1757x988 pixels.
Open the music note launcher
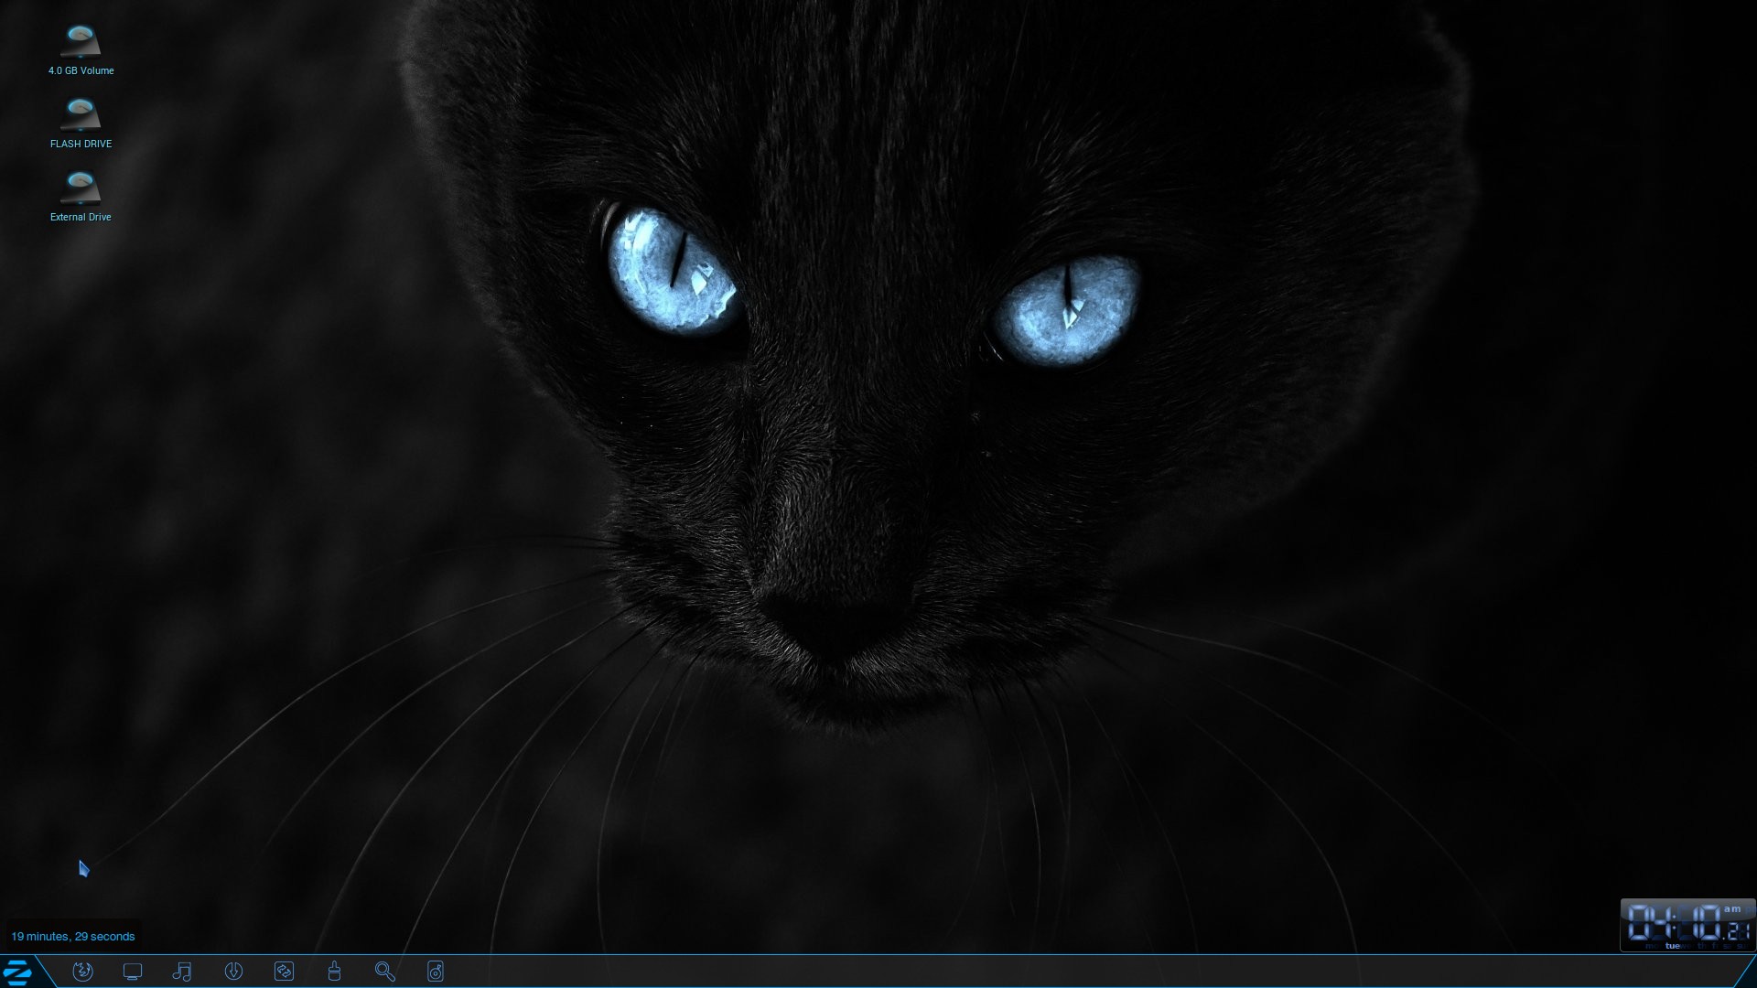tap(182, 972)
